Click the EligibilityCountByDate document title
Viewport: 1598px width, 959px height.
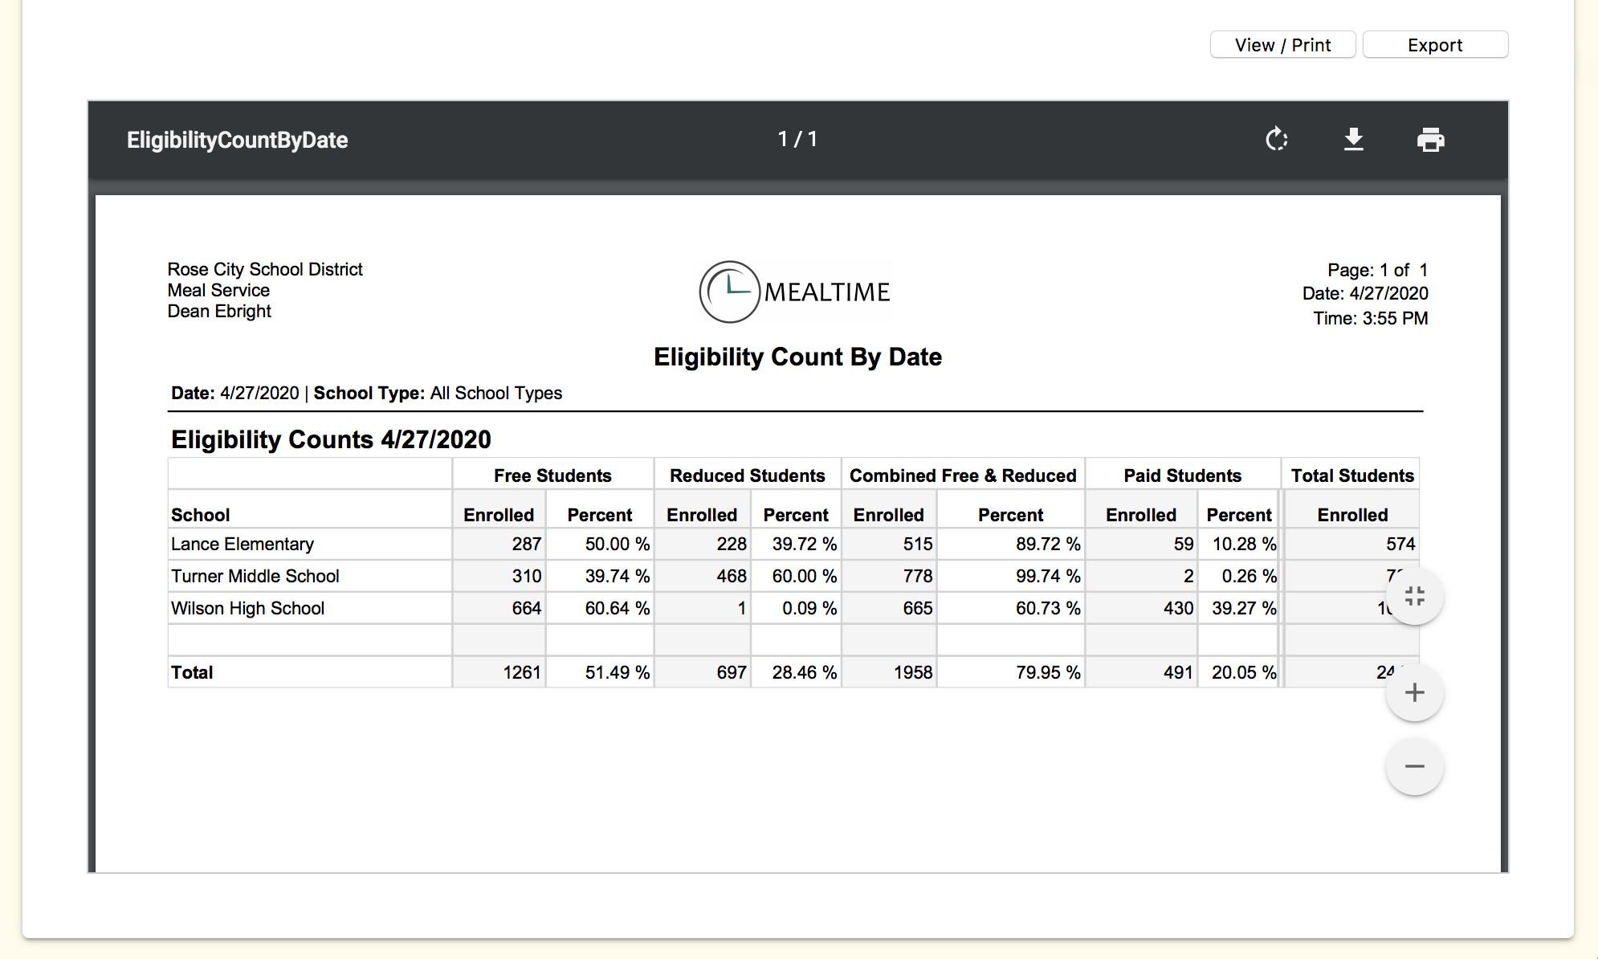point(237,141)
